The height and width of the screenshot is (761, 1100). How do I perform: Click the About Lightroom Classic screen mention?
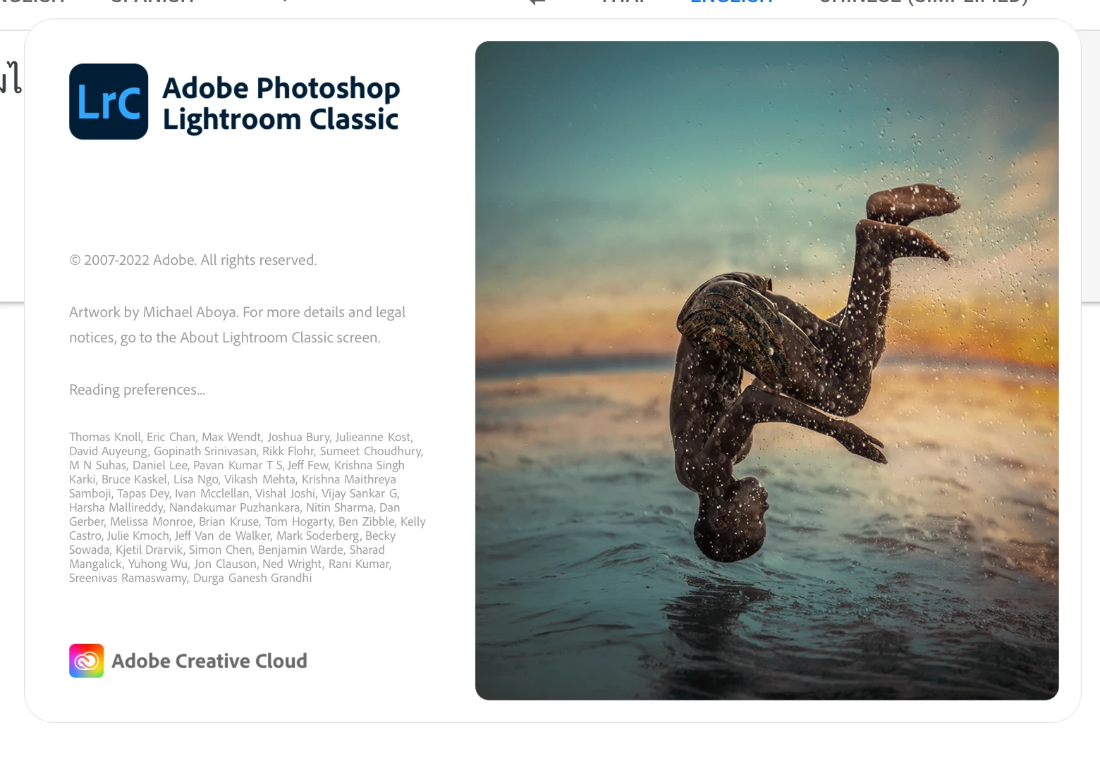click(x=280, y=338)
